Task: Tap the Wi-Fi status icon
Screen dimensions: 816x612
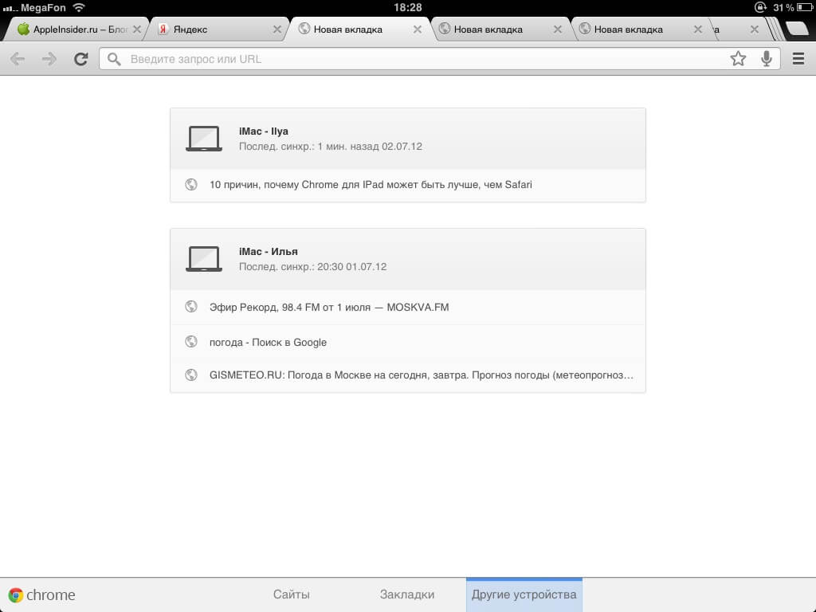Action: [79, 6]
